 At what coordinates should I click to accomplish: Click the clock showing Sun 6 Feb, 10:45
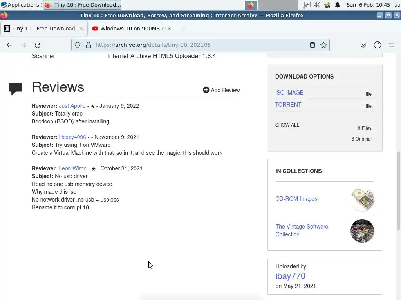pos(368,5)
